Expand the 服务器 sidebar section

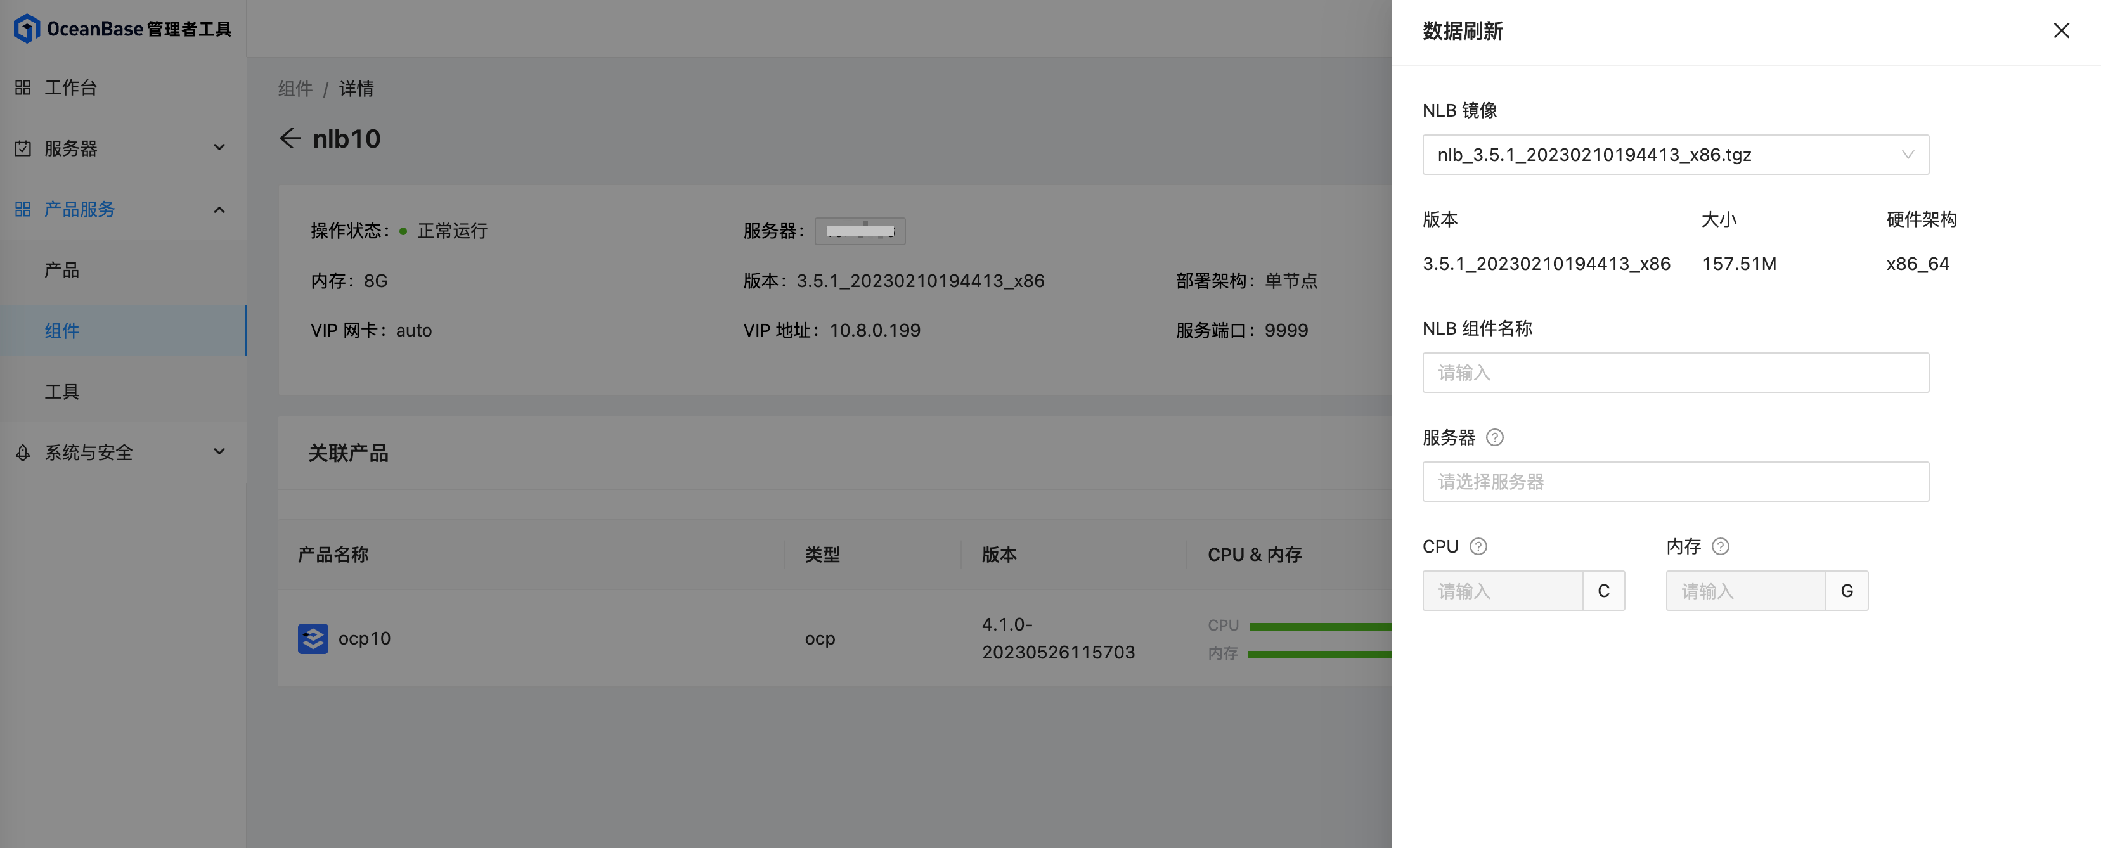(219, 148)
